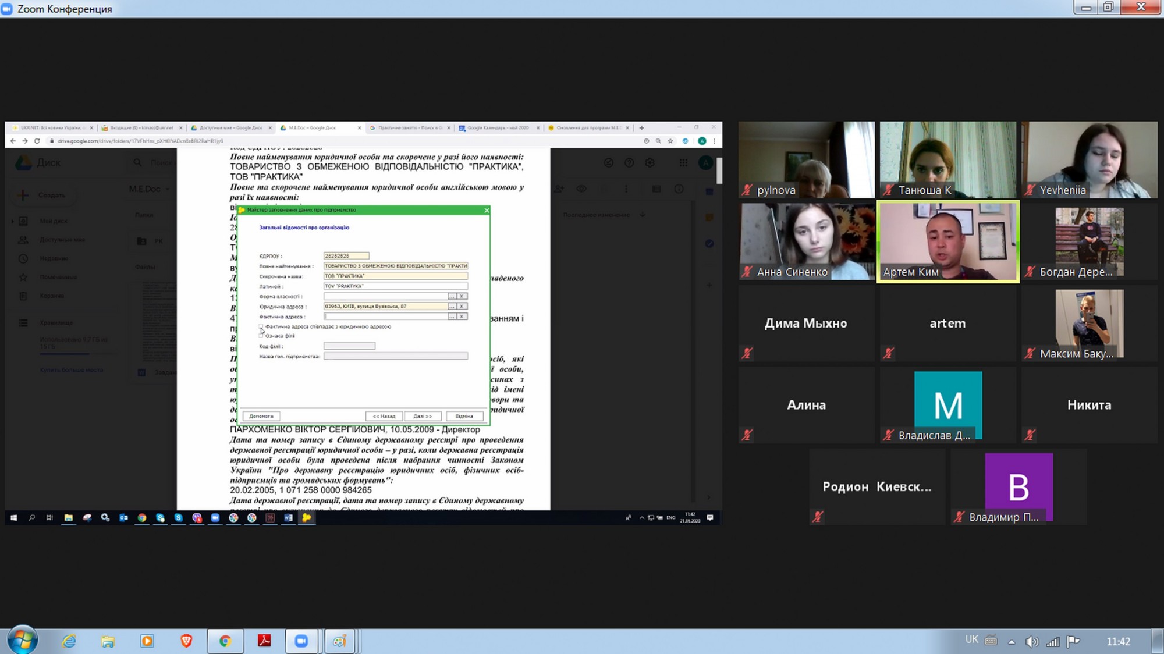
Task: Switch to the ukr.net inbox browser tab
Action: coord(141,127)
